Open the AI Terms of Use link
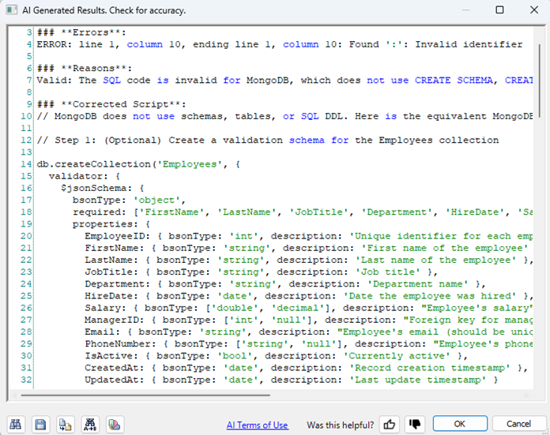This screenshot has height=435, width=550. tap(257, 425)
